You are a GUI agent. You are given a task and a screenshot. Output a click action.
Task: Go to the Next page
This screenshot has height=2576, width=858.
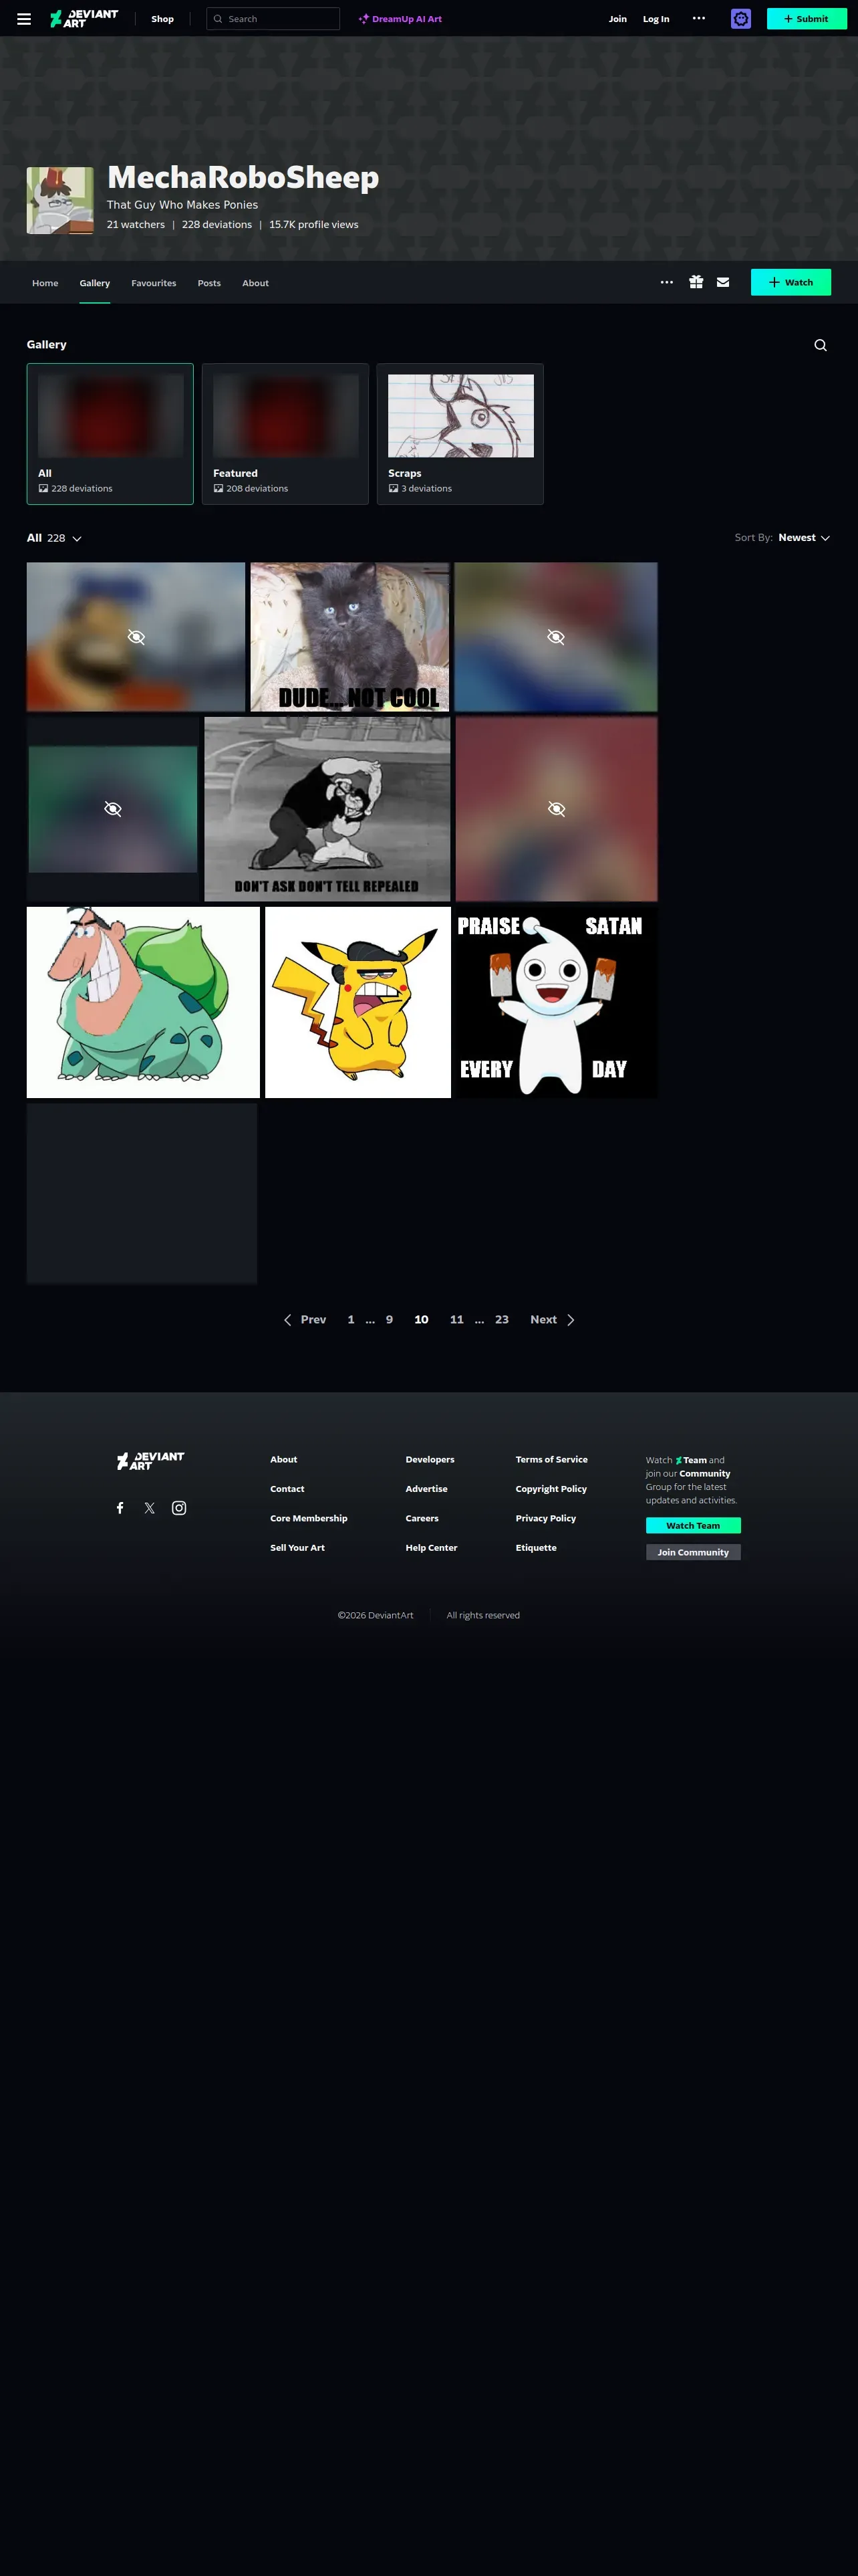click(x=553, y=1320)
